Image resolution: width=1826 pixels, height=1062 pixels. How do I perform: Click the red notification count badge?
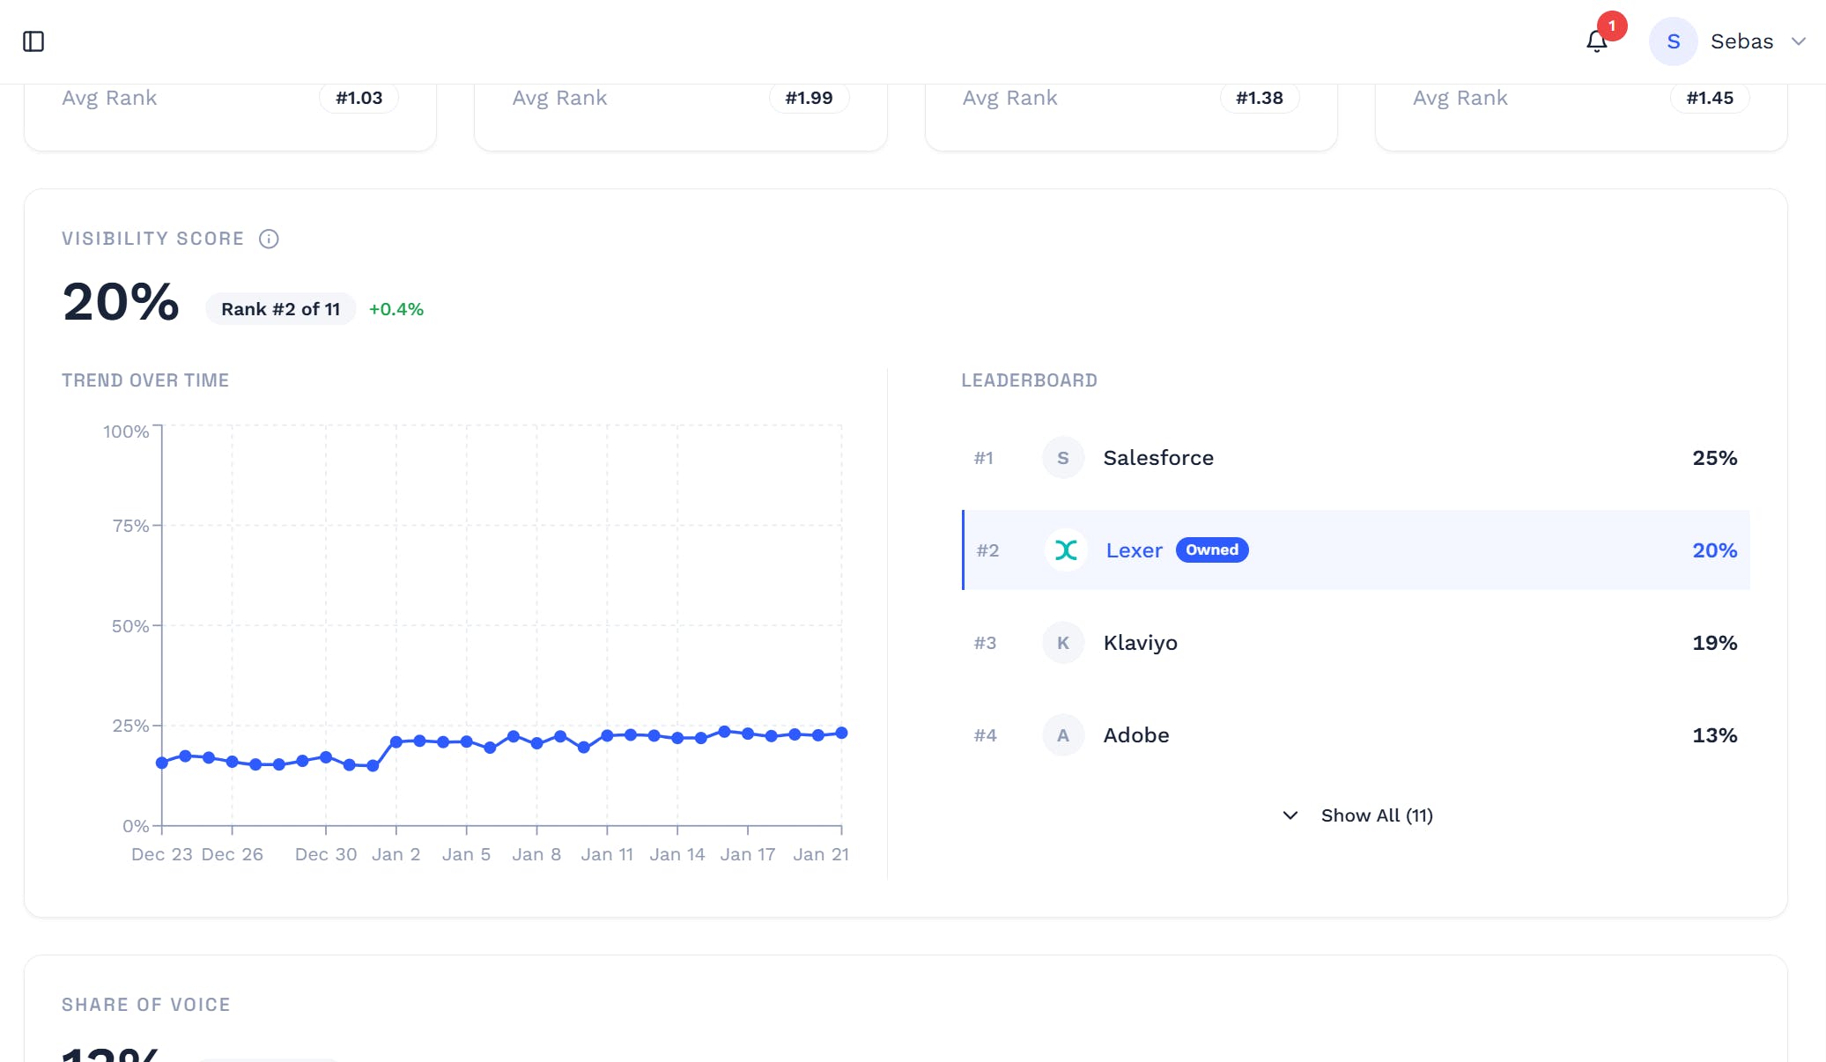coord(1612,26)
